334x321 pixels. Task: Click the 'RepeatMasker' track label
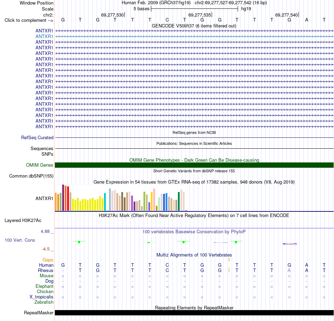[39, 313]
